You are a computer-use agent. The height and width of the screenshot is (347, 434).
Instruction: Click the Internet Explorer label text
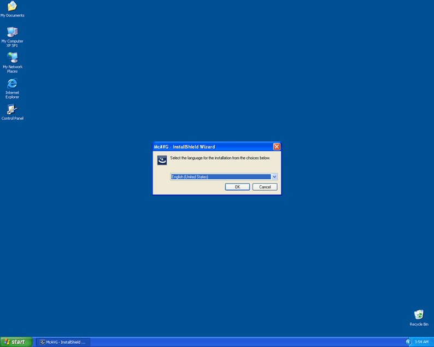pos(12,95)
